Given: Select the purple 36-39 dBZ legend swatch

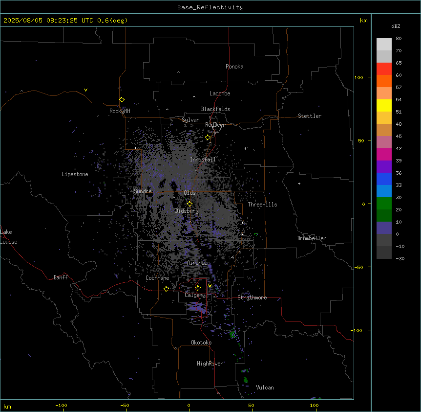Looking at the screenshot, I should 384,166.
